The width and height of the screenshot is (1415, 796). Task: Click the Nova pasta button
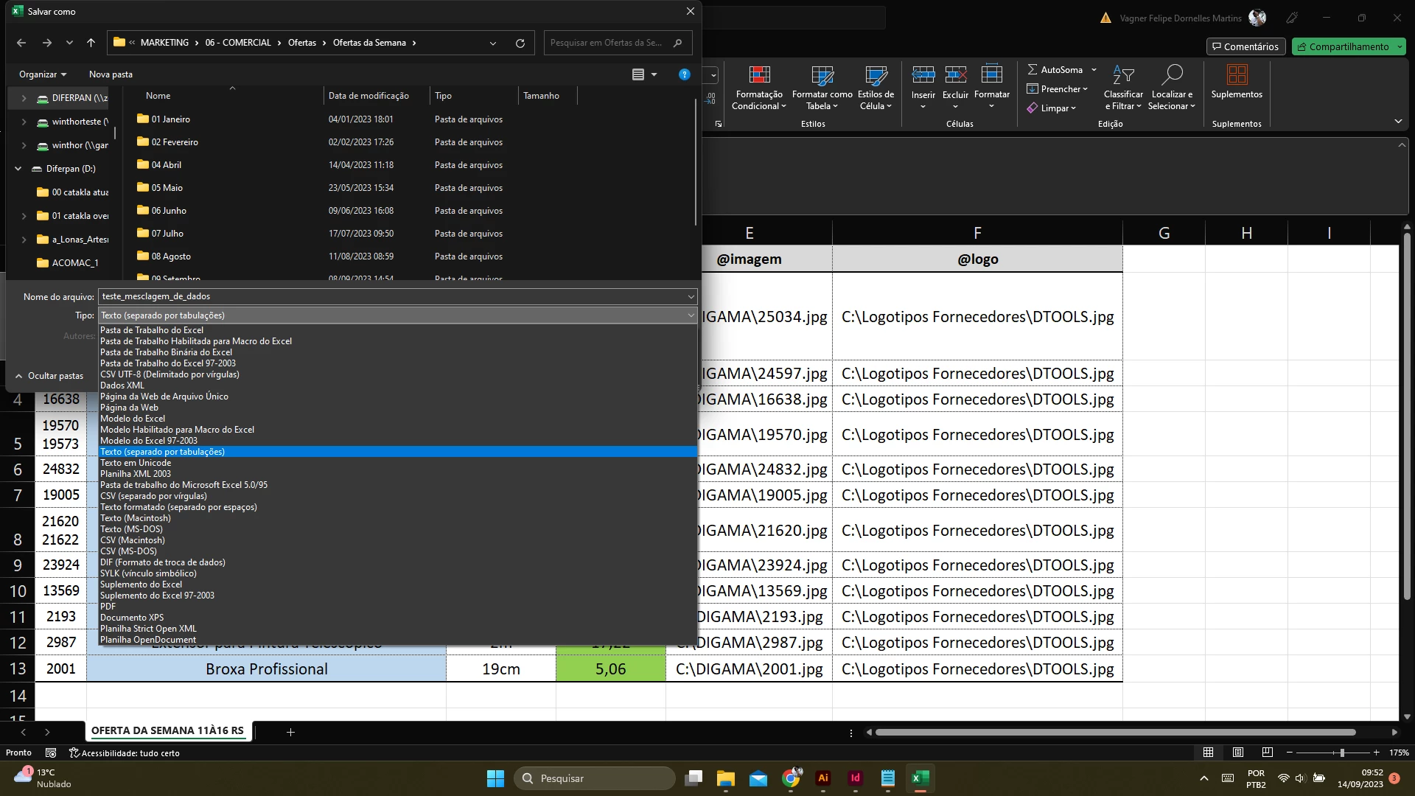point(111,74)
